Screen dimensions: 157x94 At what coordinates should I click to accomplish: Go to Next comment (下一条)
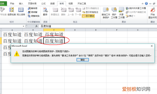[78, 11]
